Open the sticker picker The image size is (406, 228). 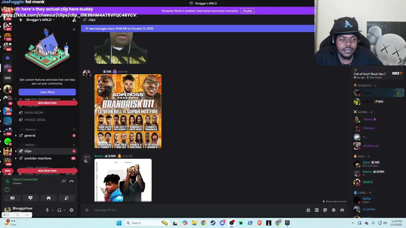[325, 210]
